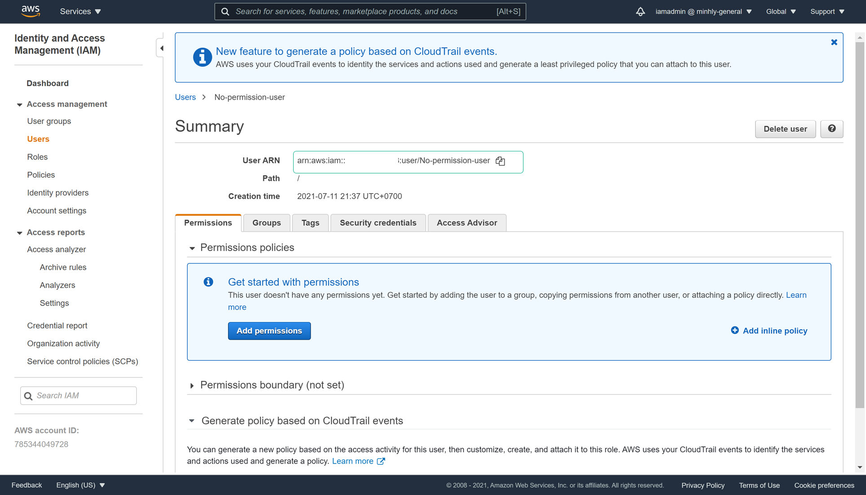
Task: Click the close banner icon
Action: tap(835, 42)
